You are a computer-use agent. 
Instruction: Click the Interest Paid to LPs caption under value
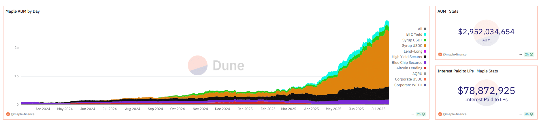[486, 100]
